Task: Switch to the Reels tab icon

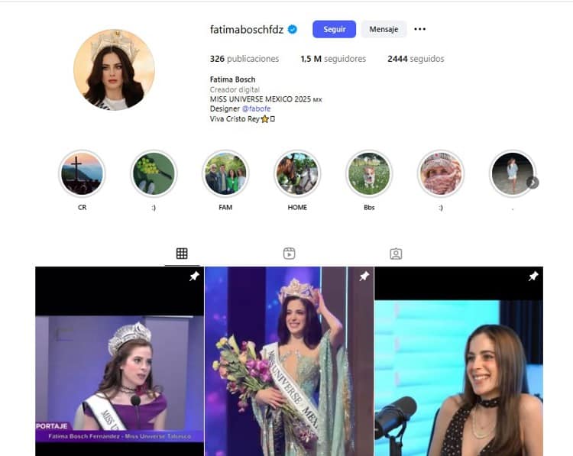Action: (x=289, y=254)
